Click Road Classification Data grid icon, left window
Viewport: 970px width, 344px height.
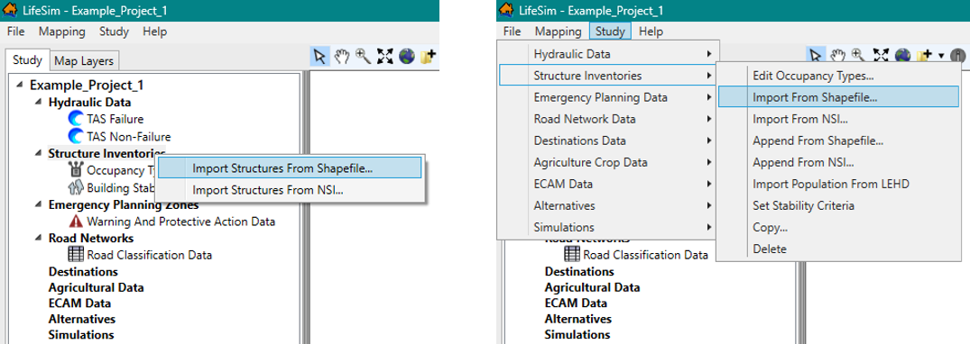(76, 255)
